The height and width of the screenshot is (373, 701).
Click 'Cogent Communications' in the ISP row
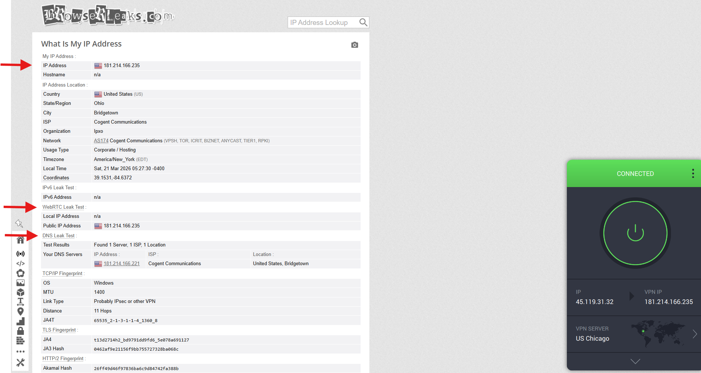(x=120, y=122)
